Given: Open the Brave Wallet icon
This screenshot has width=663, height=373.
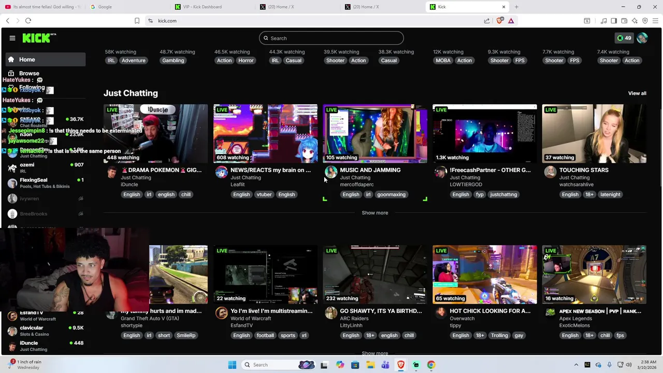Looking at the screenshot, I should tap(624, 21).
